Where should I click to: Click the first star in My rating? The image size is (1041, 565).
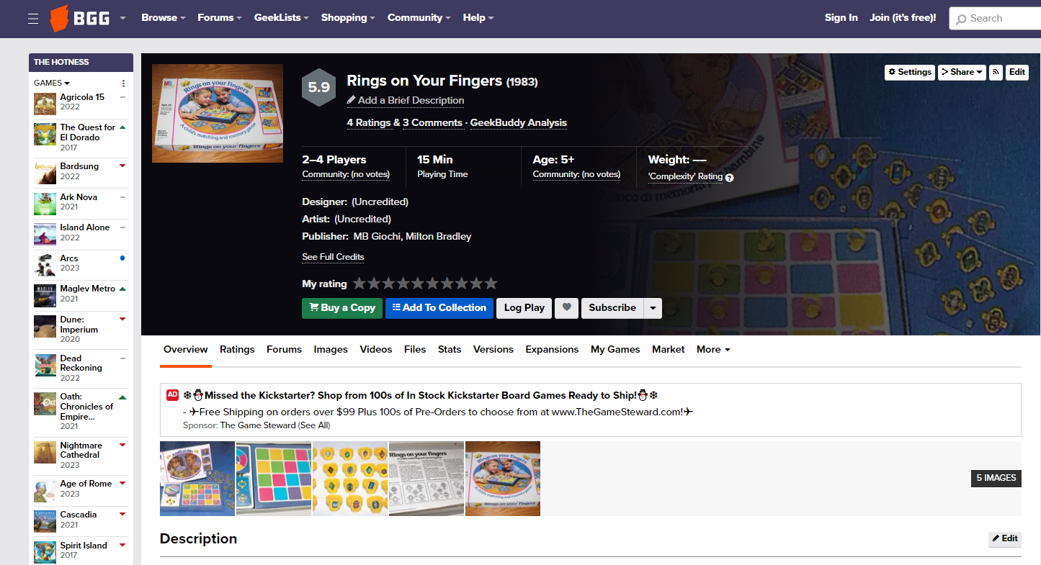[x=359, y=284]
